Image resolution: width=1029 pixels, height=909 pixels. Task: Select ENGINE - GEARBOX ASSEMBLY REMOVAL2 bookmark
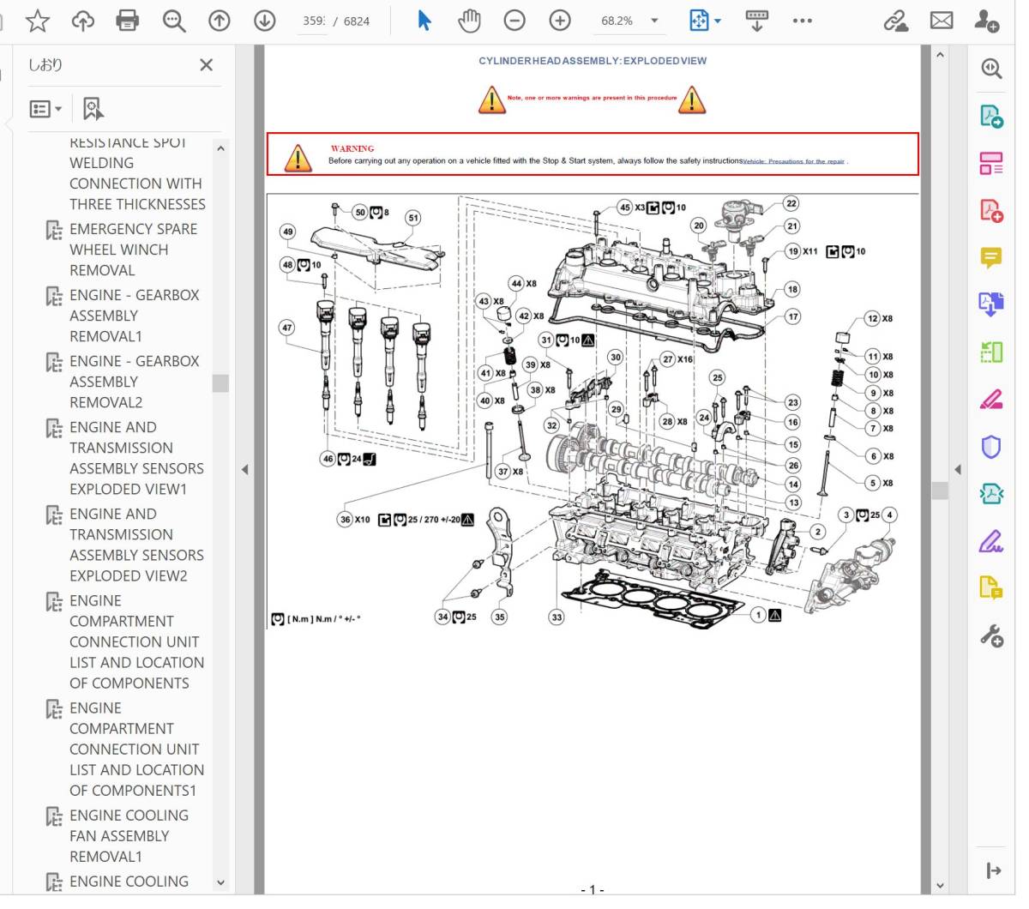(134, 382)
